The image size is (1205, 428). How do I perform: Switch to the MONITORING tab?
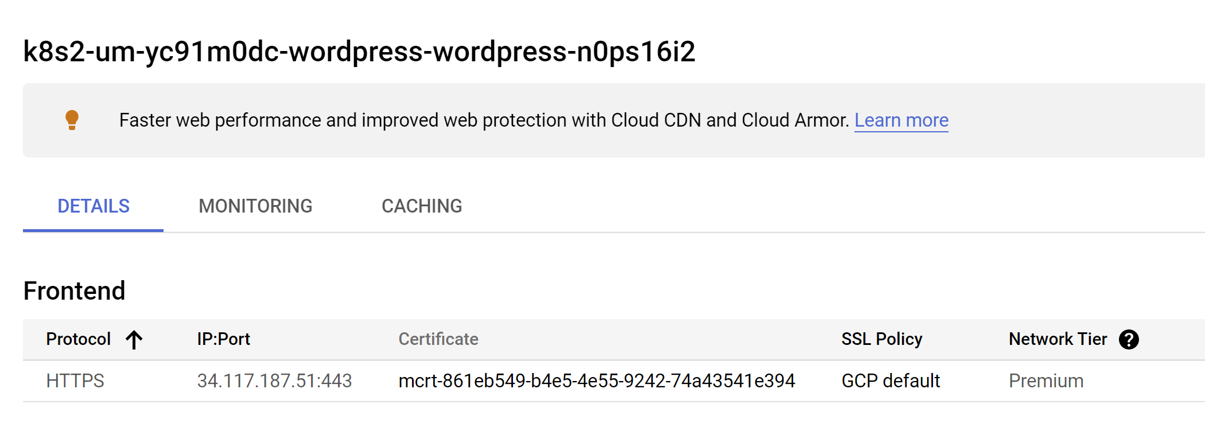click(x=255, y=206)
